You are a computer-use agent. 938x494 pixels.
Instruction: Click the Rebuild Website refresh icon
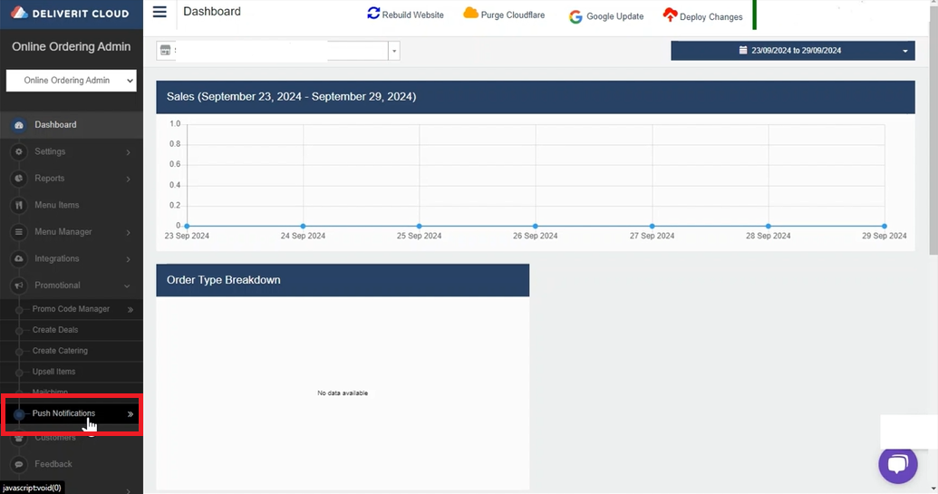pos(373,14)
